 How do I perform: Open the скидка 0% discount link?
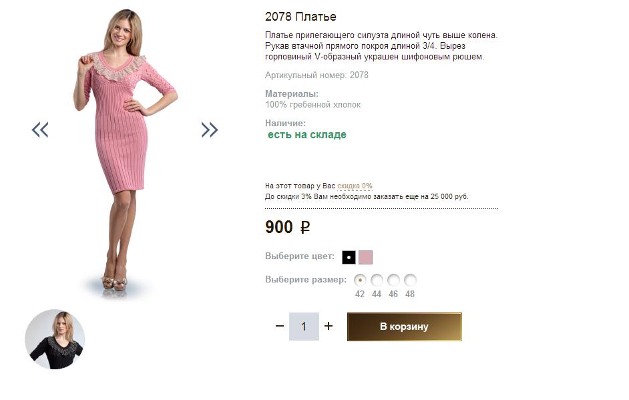pos(355,186)
